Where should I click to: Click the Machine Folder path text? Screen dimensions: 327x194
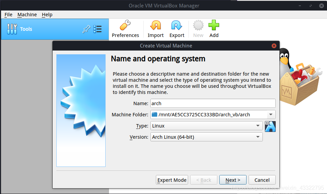(x=204, y=115)
